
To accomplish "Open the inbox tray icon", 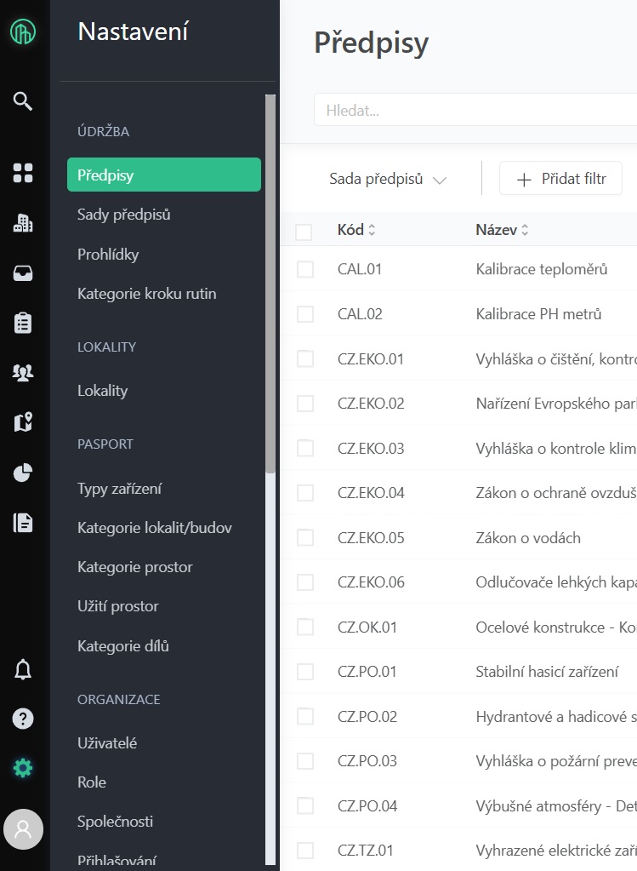I will pyautogui.click(x=23, y=273).
